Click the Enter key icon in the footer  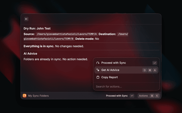pos(132,96)
